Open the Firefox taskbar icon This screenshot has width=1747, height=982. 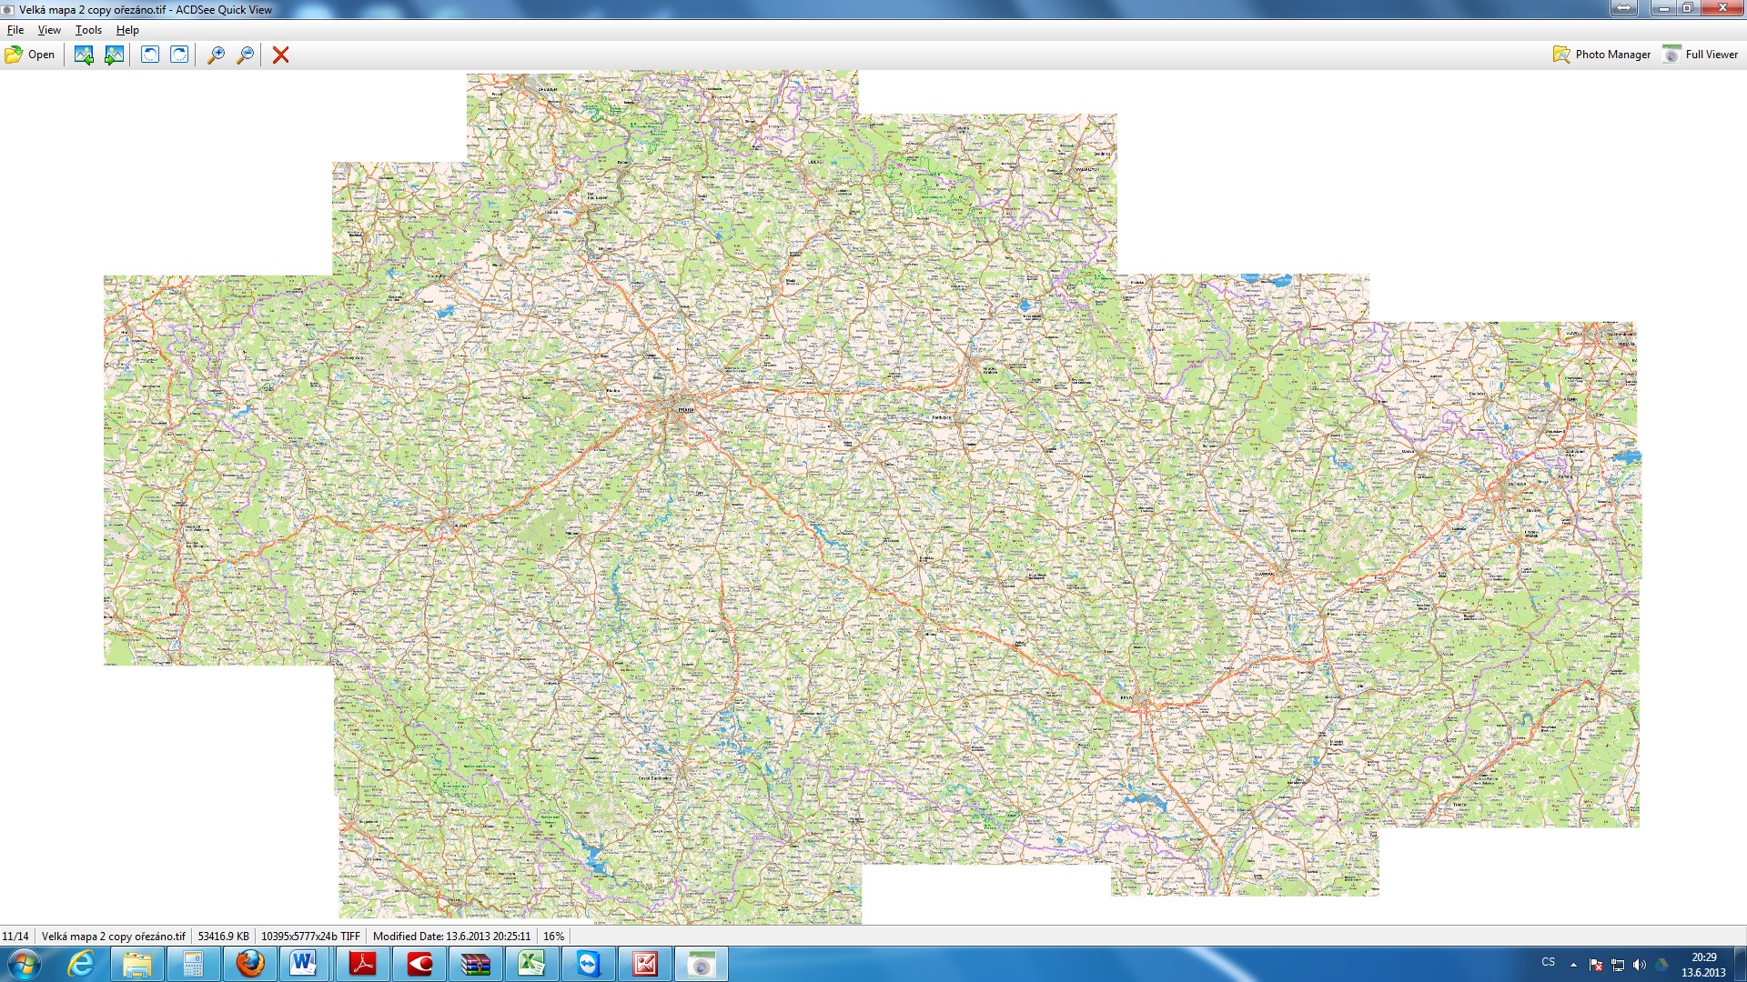(250, 964)
